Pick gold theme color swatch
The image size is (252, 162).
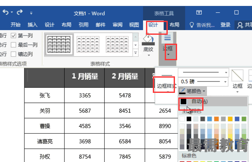[x=230, y=119]
